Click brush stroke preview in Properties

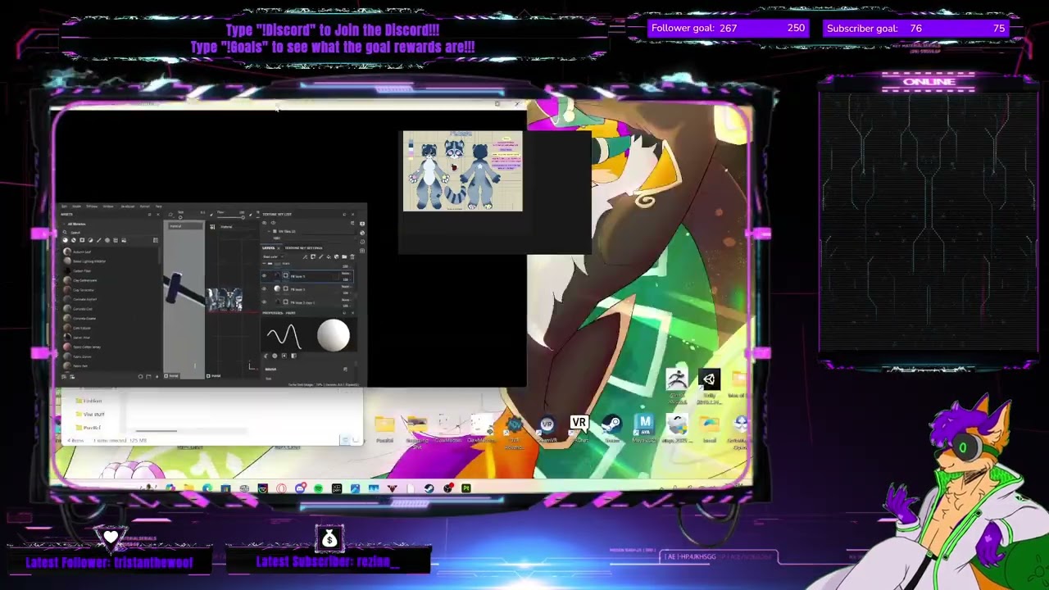(284, 334)
